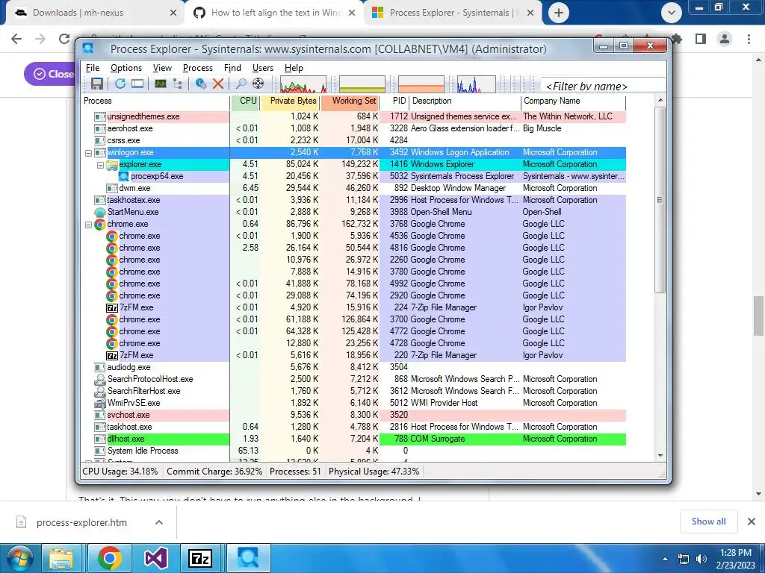Click the StartMenu.exe shell icon
765x573 pixels.
coord(100,212)
